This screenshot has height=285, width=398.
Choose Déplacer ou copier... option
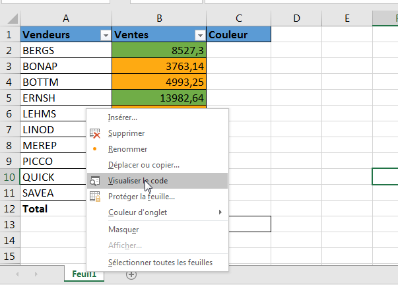coord(143,165)
